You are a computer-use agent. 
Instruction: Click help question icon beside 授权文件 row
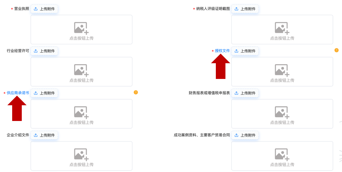click(337, 50)
